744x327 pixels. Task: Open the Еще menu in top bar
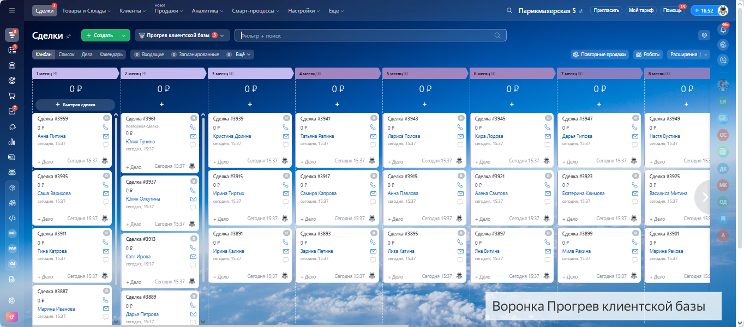click(337, 11)
